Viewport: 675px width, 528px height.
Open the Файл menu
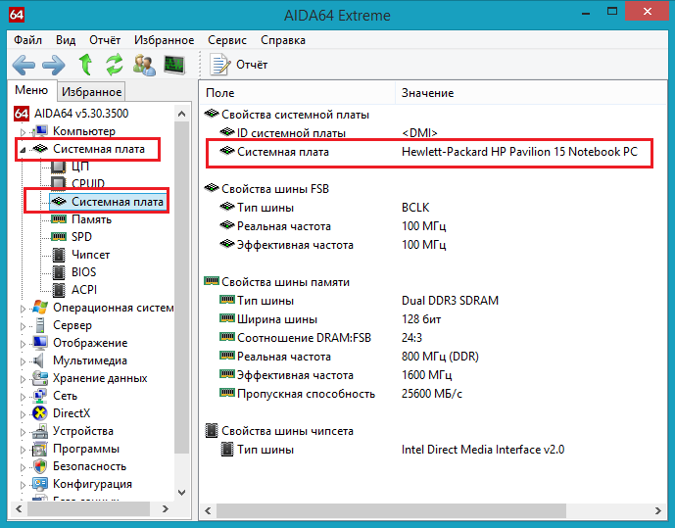pos(28,40)
